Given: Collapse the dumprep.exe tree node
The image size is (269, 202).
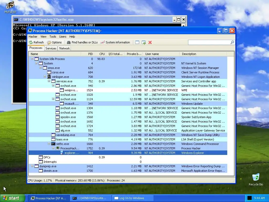Looking at the screenshot, I should coord(32,166).
